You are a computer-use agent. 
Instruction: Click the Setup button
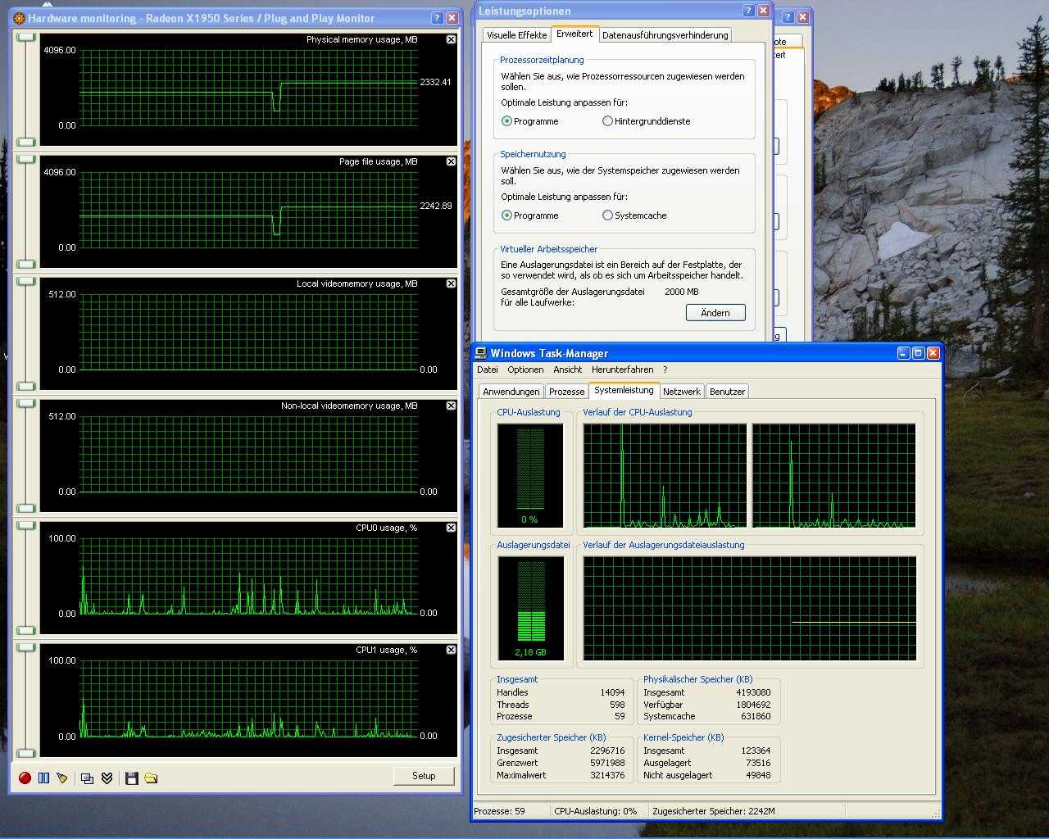point(424,776)
